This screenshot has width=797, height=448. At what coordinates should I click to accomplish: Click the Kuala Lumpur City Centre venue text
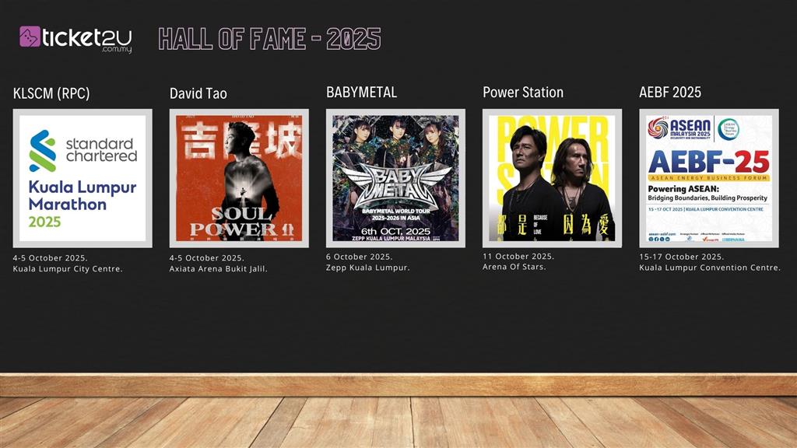[x=68, y=269]
